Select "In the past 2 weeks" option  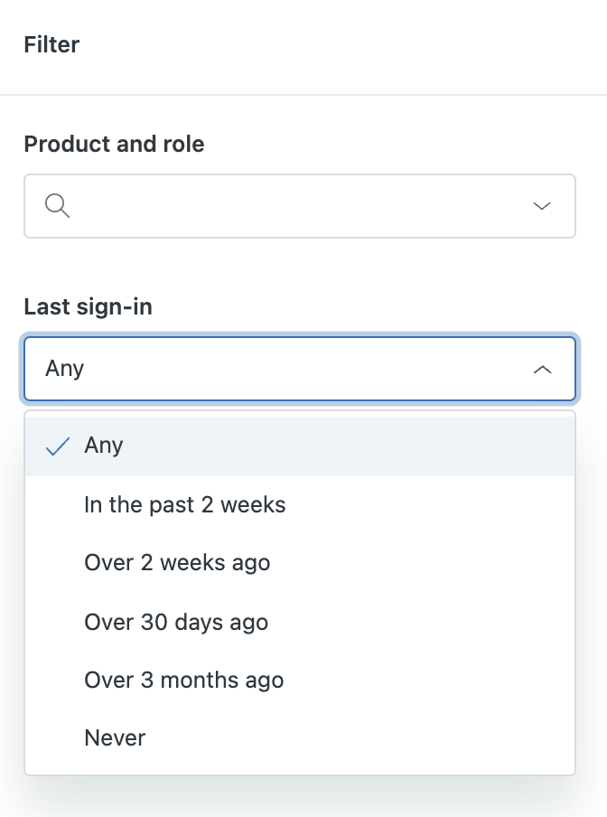[x=185, y=504]
